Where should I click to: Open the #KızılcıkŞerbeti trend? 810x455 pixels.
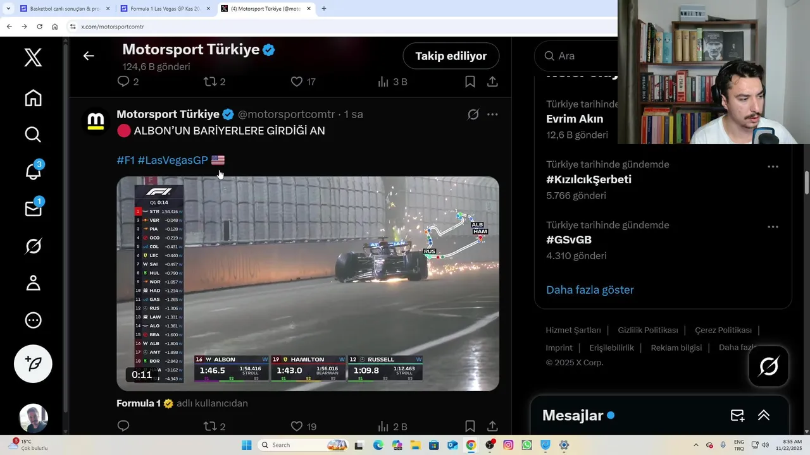coord(589,179)
